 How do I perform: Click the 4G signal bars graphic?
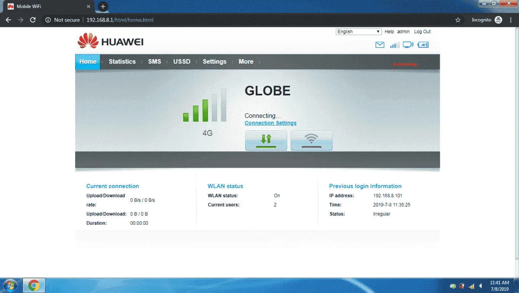pyautogui.click(x=205, y=105)
